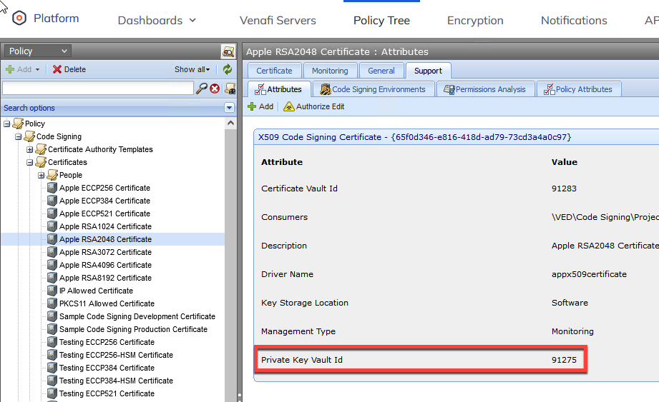Expand the Search options panel
Viewport: 659px width, 402px height.
(229, 108)
